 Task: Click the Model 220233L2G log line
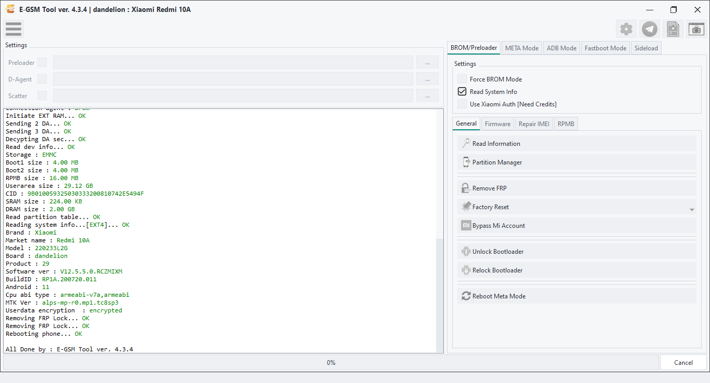point(36,248)
